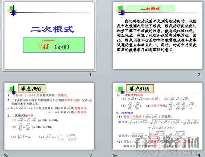
Task: Click the slide number 1 label
Action: 90,75
